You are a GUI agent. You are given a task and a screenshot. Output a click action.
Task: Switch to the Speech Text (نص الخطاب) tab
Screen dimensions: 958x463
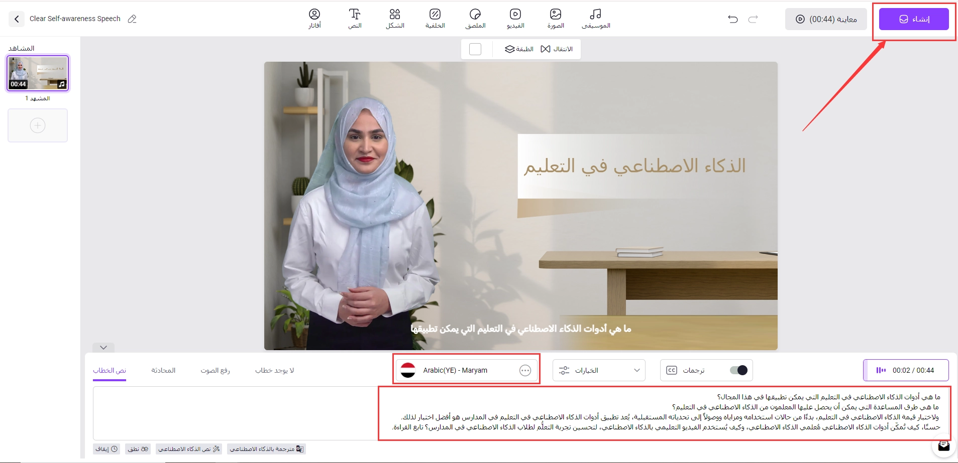coord(110,370)
